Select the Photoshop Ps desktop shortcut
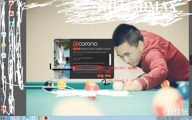The image size is (192, 120). tap(3, 98)
